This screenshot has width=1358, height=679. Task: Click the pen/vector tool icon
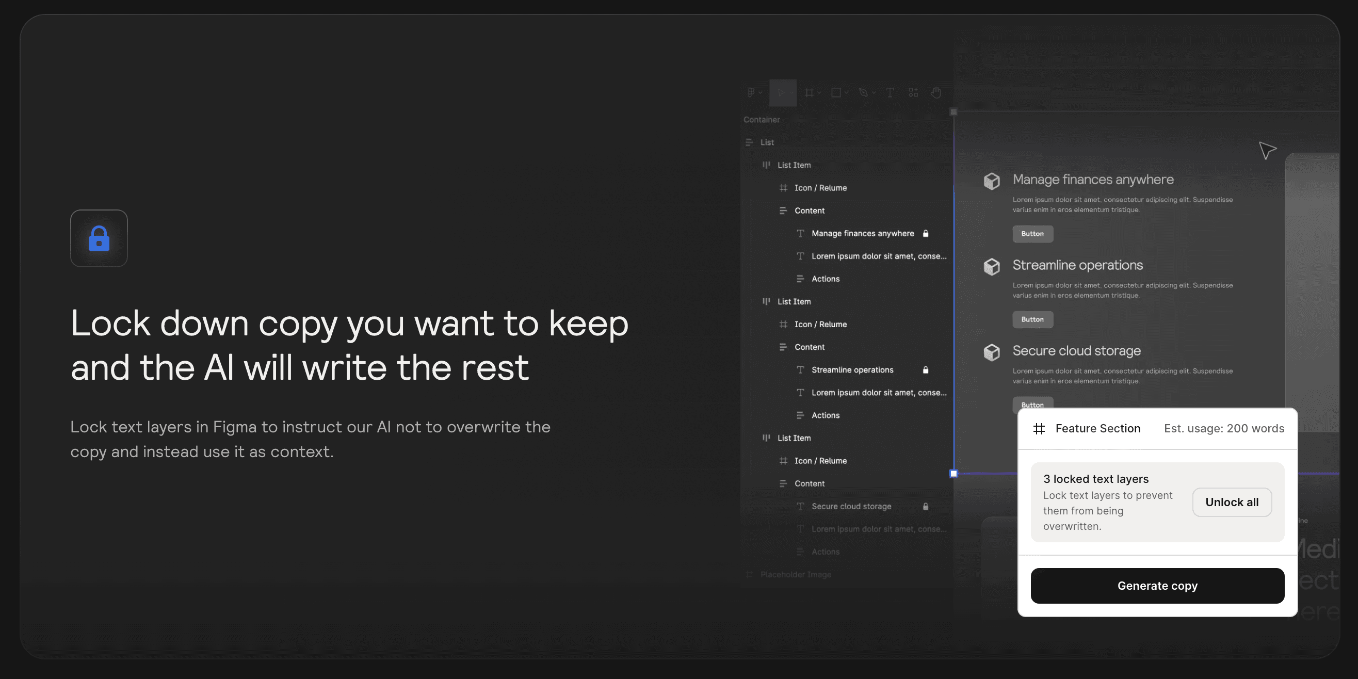[863, 93]
